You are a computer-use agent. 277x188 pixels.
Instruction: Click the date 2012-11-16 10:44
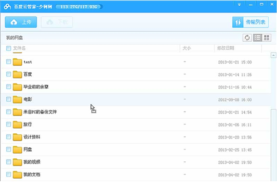(235, 87)
